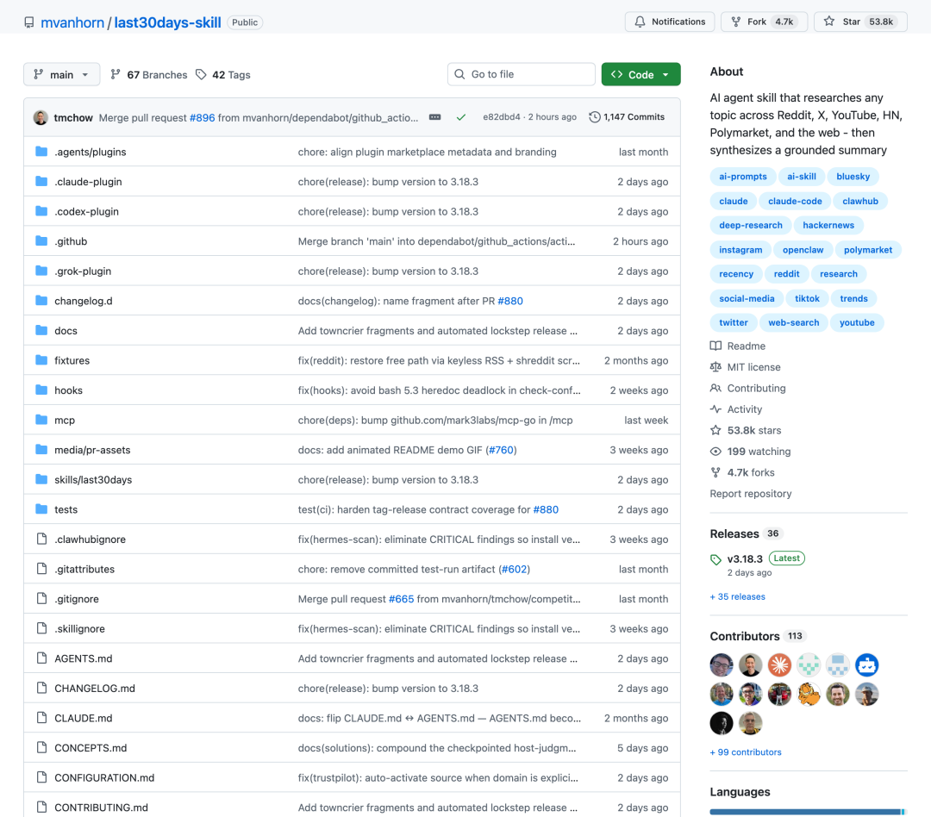
Task: Open the changelog.d folder
Action: [83, 301]
